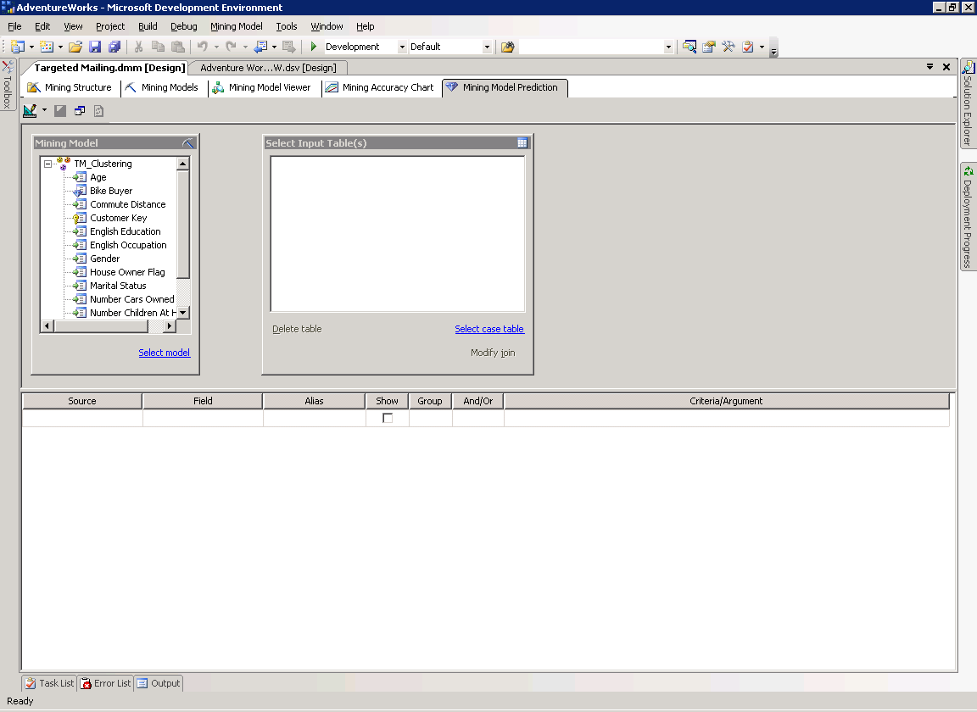The height and width of the screenshot is (712, 977).
Task: Open the active files dropdown arrow beside tabs
Action: coord(930,67)
